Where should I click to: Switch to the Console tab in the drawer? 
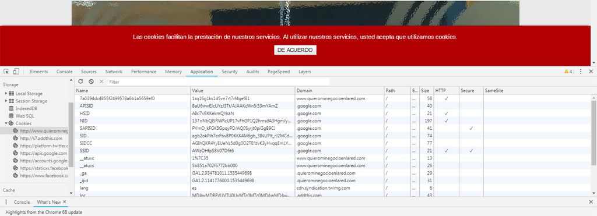(x=22, y=202)
